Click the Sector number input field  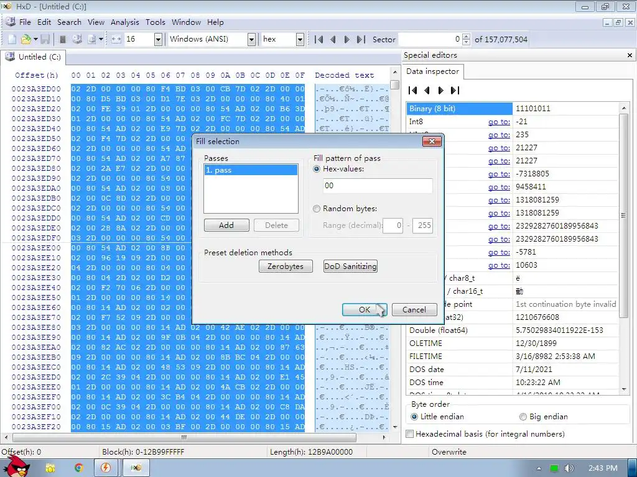pyautogui.click(x=430, y=39)
